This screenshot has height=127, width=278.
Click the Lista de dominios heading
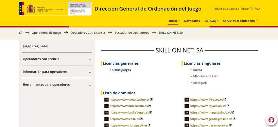coord(119,93)
